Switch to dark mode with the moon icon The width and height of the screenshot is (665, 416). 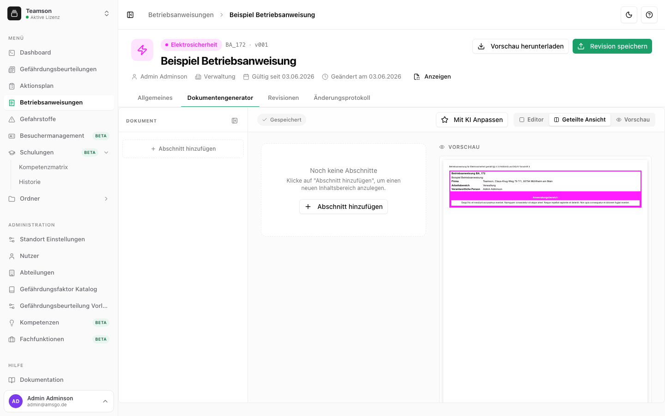point(629,15)
